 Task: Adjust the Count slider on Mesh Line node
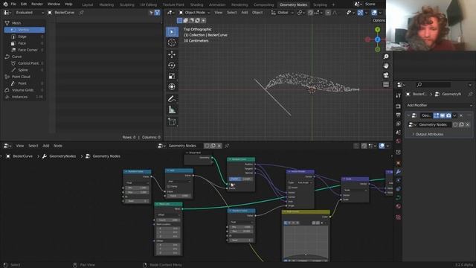click(x=169, y=220)
